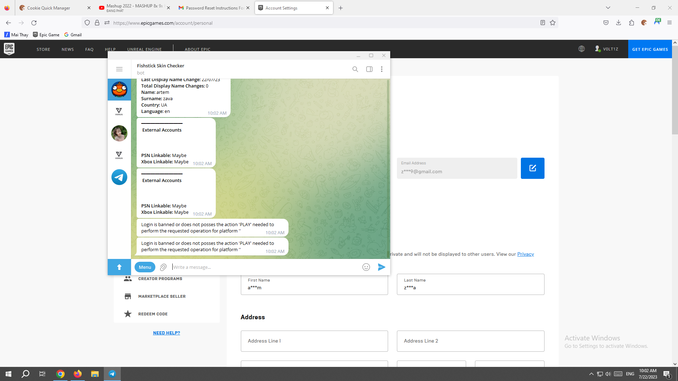This screenshot has height=381, width=678.
Task: Open chat with girl photo avatar
Action: (x=119, y=133)
